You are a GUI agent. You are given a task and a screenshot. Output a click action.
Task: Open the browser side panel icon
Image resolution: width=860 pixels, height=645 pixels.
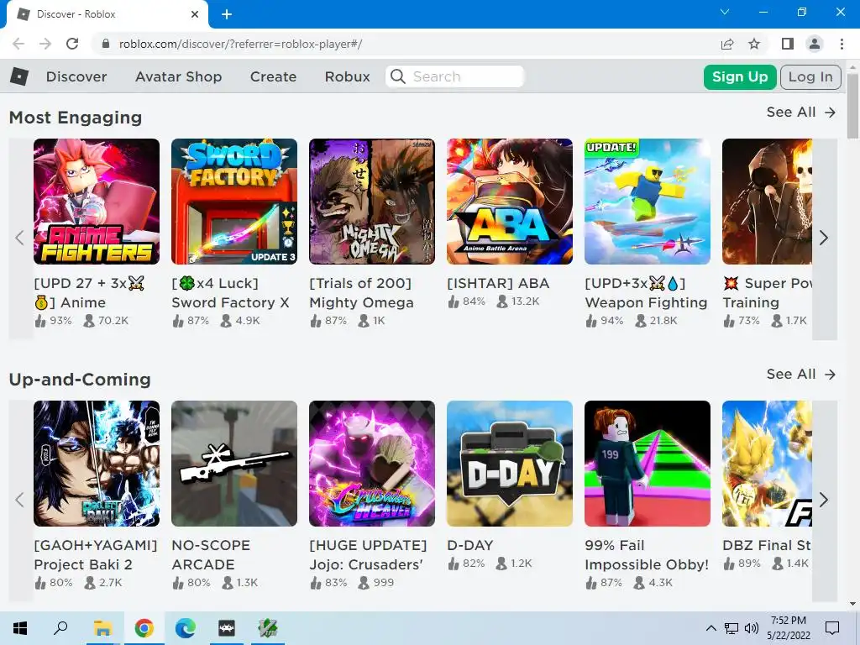(788, 44)
